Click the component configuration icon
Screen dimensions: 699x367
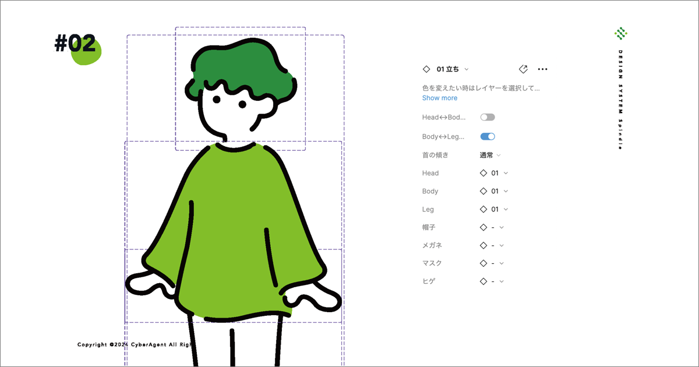pos(523,69)
